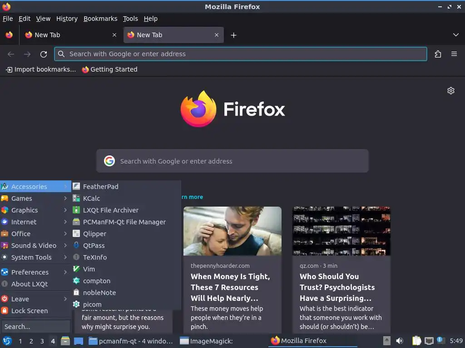Open TeXInfo entry
Image resolution: width=465 pixels, height=348 pixels.
pos(126,257)
